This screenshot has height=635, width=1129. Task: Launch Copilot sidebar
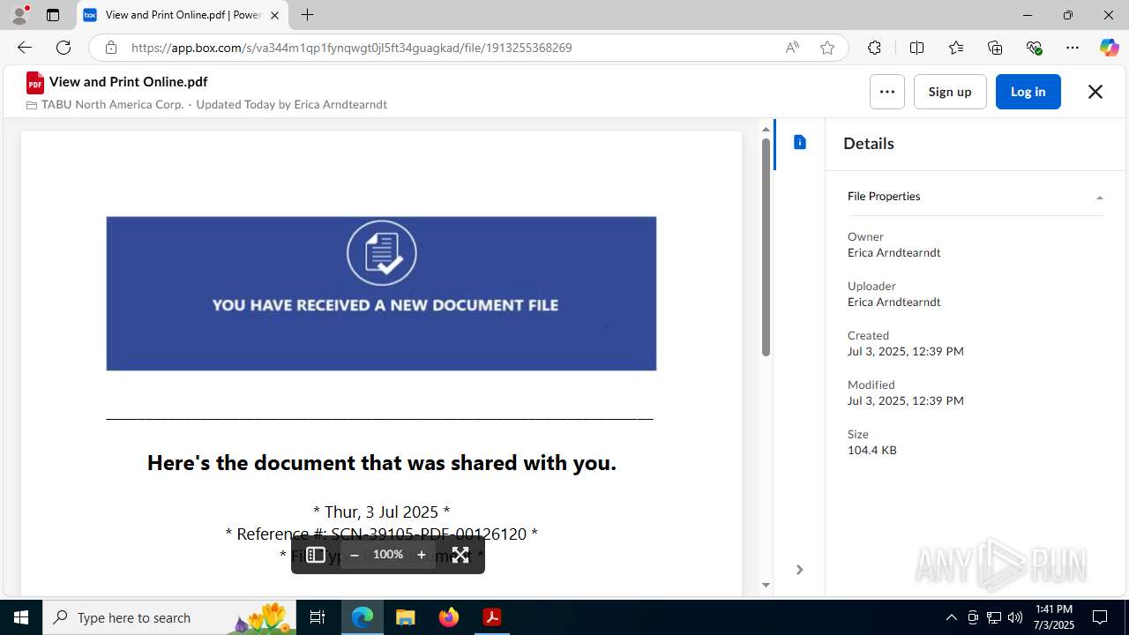(x=1109, y=48)
